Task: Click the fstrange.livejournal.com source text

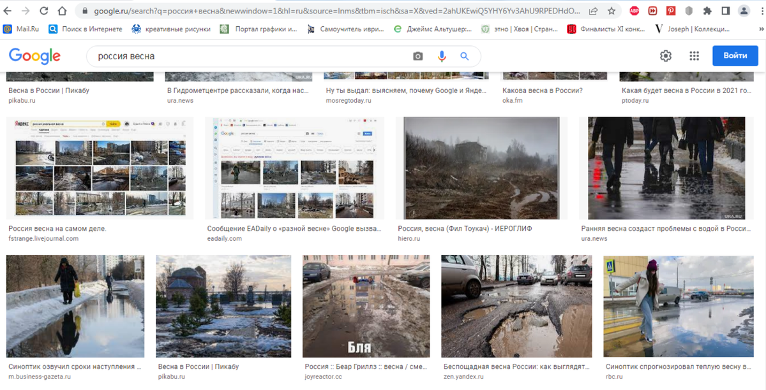Action: (43, 239)
